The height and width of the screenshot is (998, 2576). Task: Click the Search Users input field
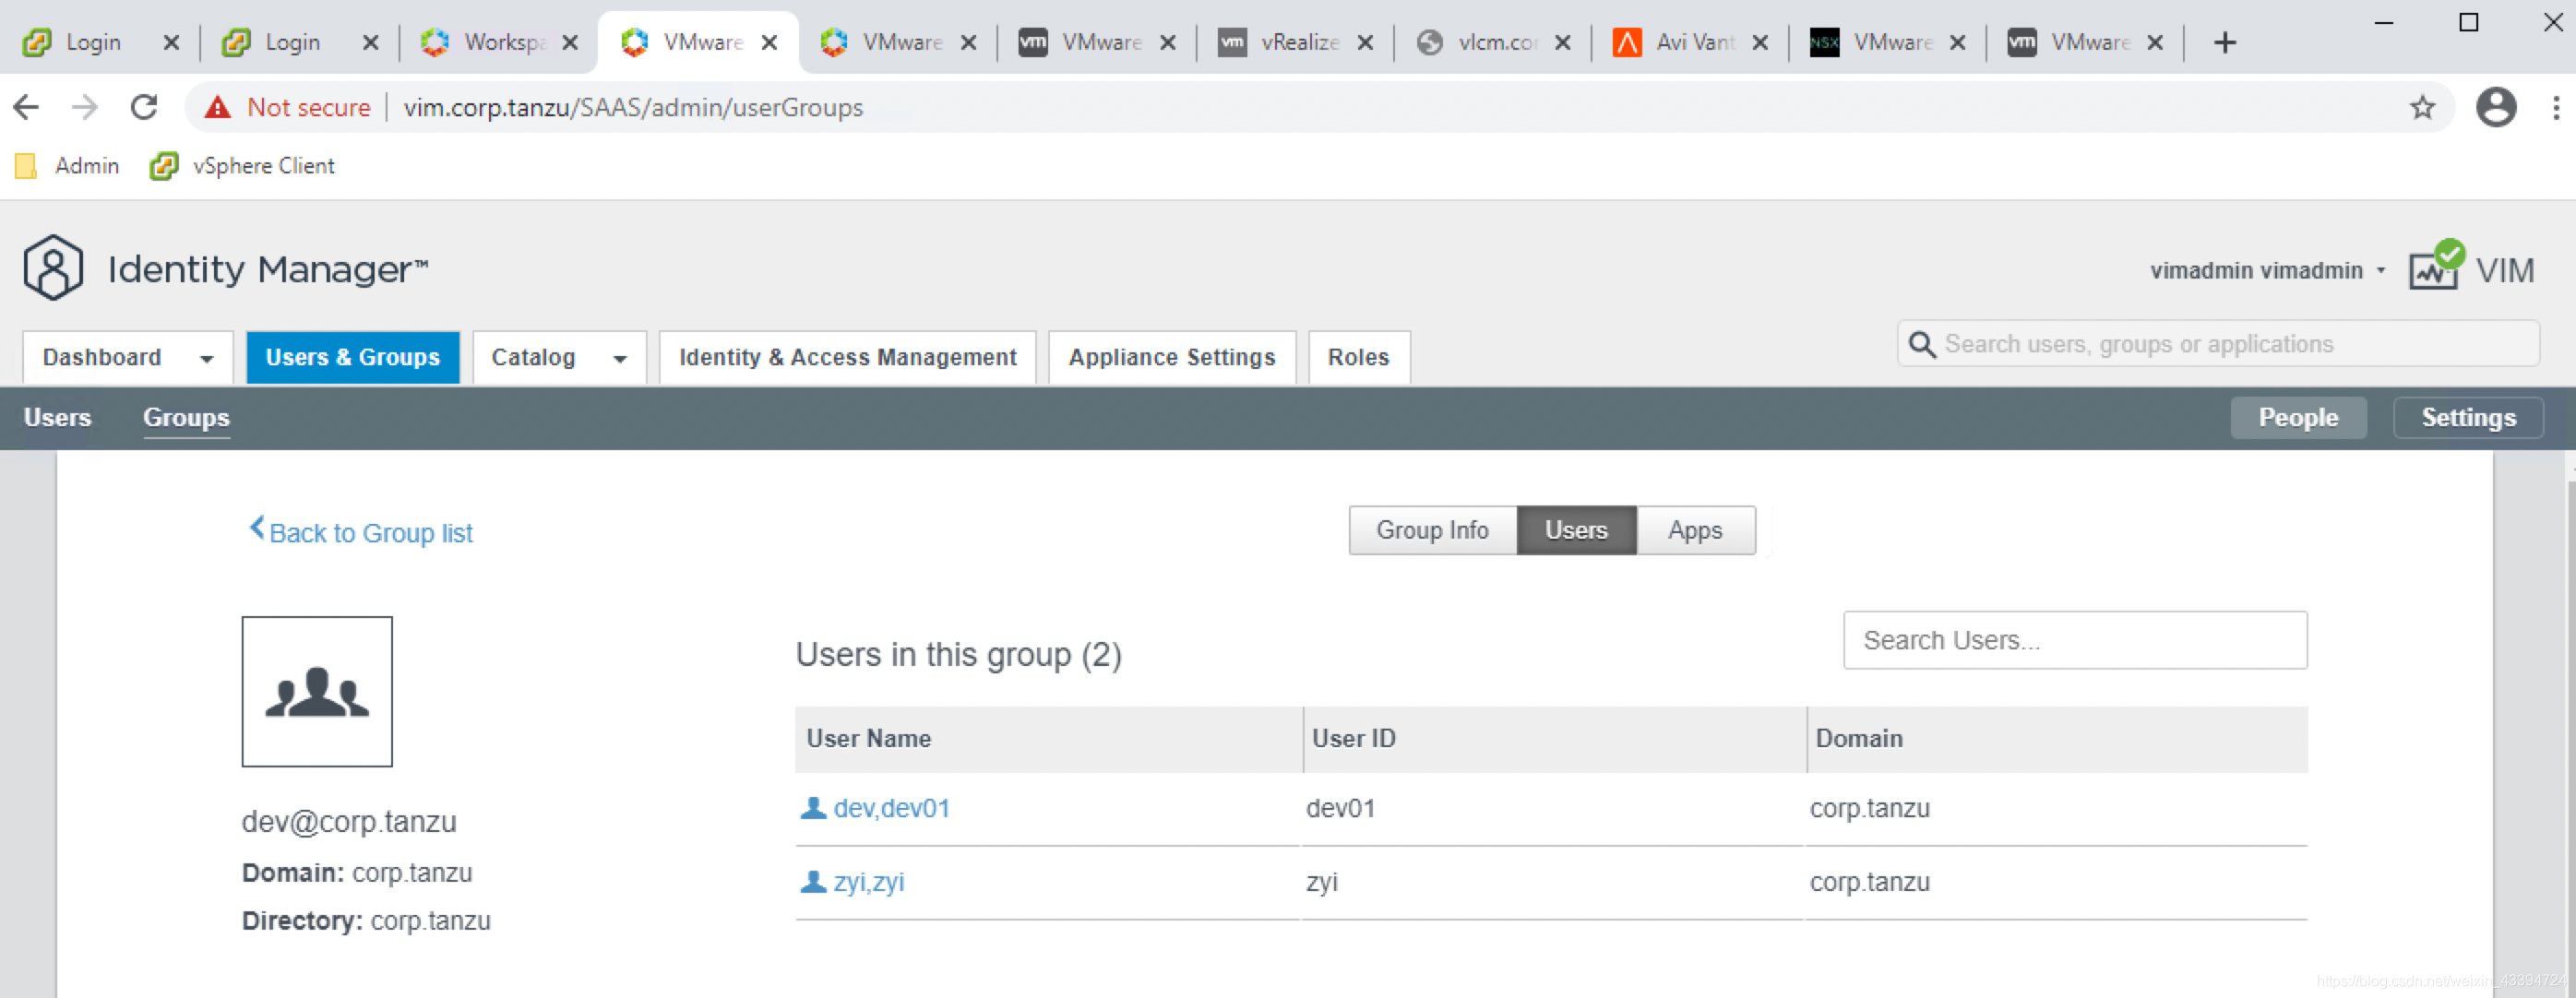click(2074, 640)
